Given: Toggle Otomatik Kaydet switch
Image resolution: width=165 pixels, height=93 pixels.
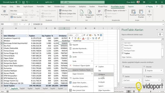Looking at the screenshot, I should tap(18, 2).
